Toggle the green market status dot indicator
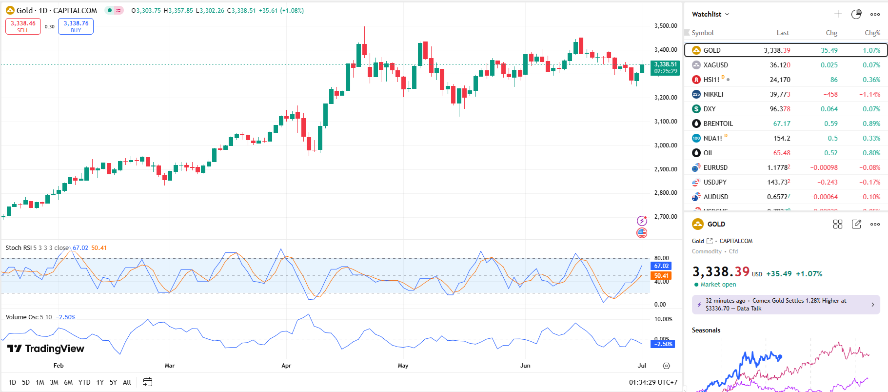This screenshot has width=888, height=392. (x=110, y=10)
